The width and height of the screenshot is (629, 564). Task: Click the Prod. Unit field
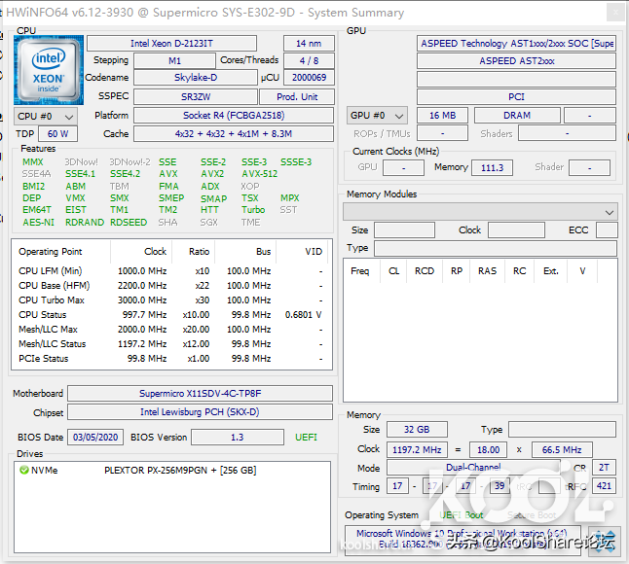(297, 97)
